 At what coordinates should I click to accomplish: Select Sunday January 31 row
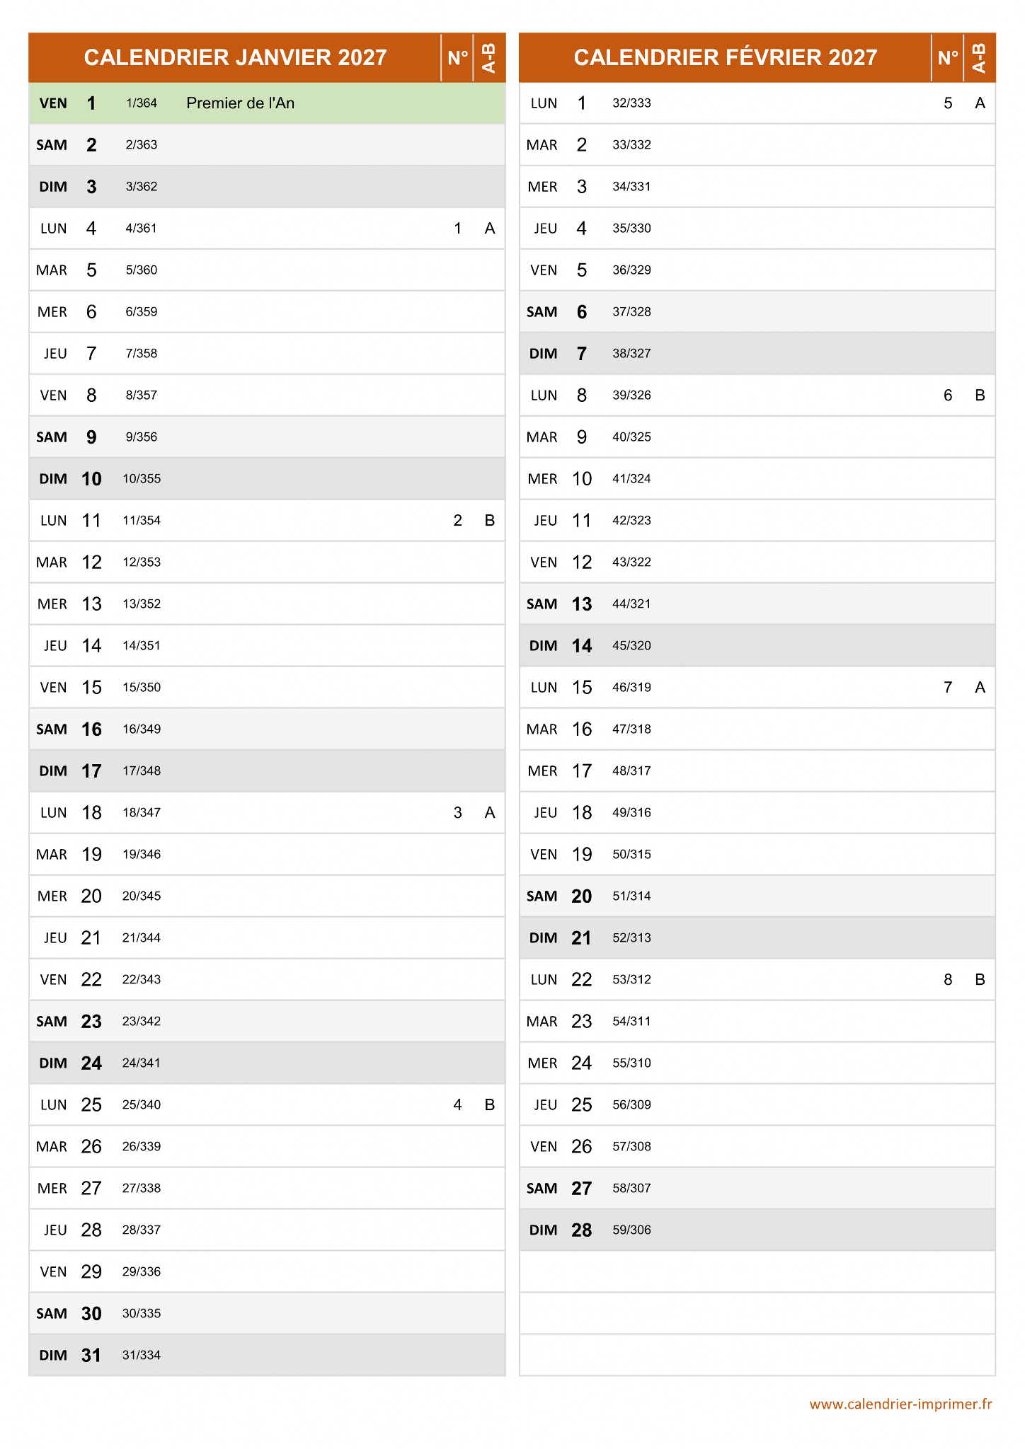[x=267, y=1356]
